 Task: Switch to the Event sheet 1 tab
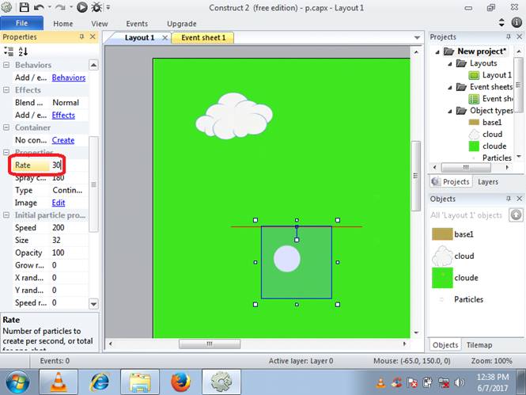pos(203,37)
